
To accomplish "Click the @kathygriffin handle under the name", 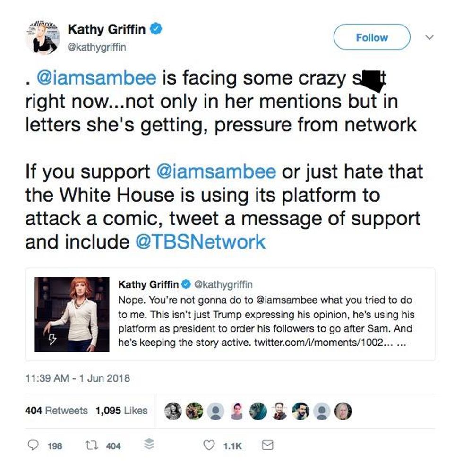I will point(97,47).
